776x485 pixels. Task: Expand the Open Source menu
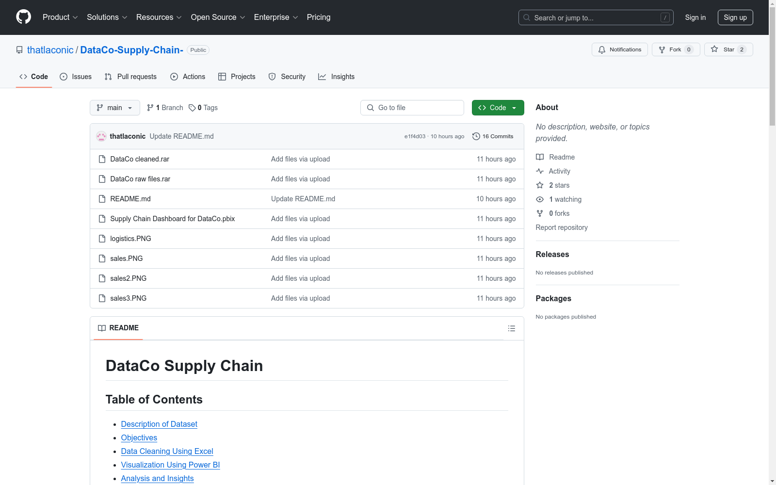pos(218,17)
